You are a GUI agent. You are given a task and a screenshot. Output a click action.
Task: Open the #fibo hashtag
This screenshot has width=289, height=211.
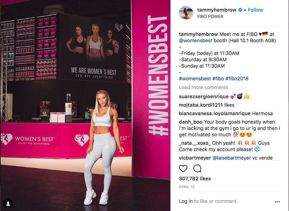pyautogui.click(x=218, y=79)
